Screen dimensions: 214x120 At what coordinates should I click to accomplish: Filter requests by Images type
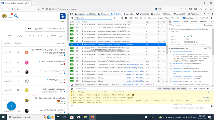click(x=161, y=18)
